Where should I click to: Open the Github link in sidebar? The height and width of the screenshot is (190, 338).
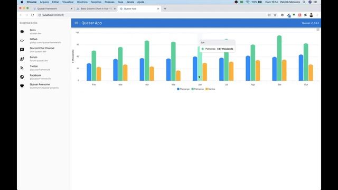pos(44,41)
